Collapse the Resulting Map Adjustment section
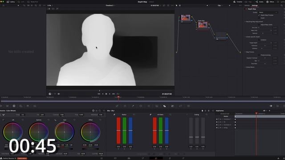The width and height of the screenshot is (285, 160). (x=245, y=22)
